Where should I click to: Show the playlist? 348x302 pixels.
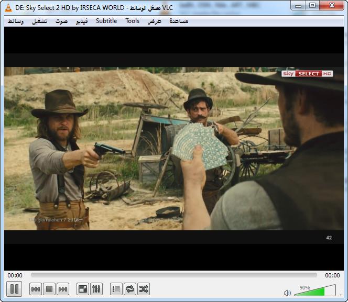point(116,289)
